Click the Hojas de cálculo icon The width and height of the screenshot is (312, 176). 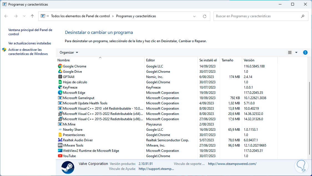pos(60,82)
